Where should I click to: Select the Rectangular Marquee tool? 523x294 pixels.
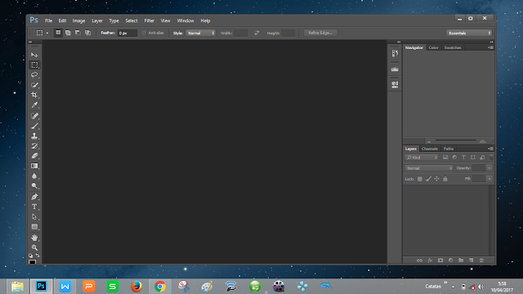[34, 65]
